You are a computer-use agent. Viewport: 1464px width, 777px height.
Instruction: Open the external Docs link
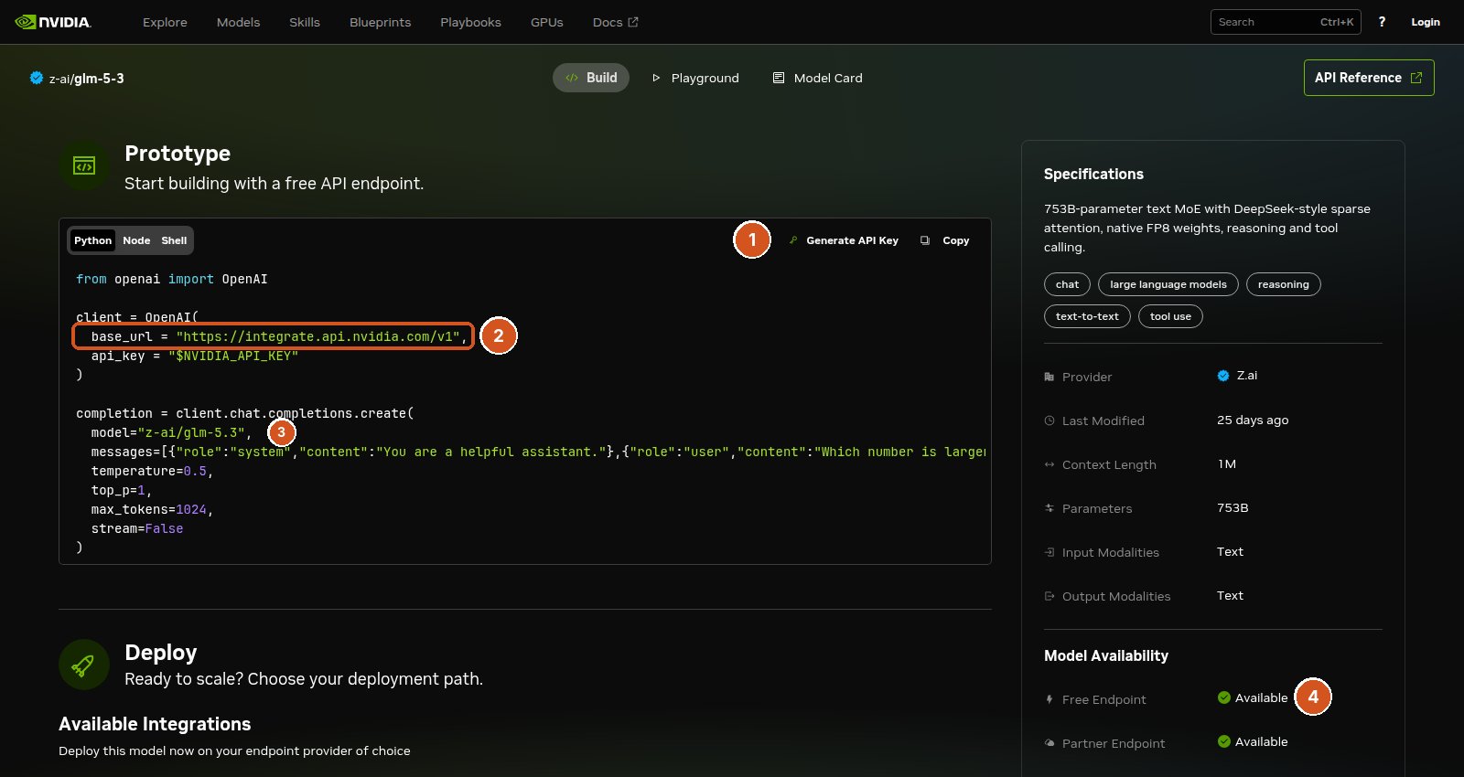click(616, 22)
